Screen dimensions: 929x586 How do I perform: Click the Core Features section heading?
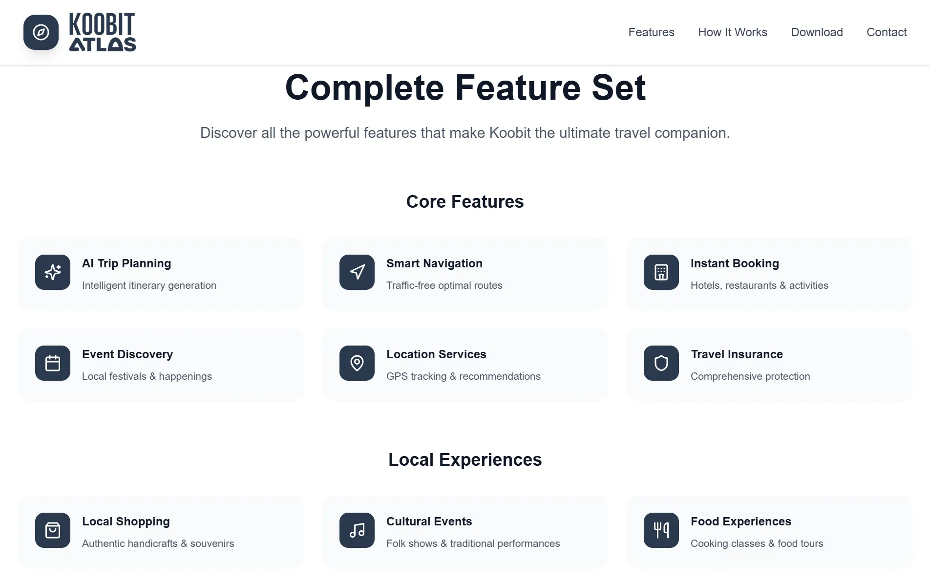[x=464, y=201]
